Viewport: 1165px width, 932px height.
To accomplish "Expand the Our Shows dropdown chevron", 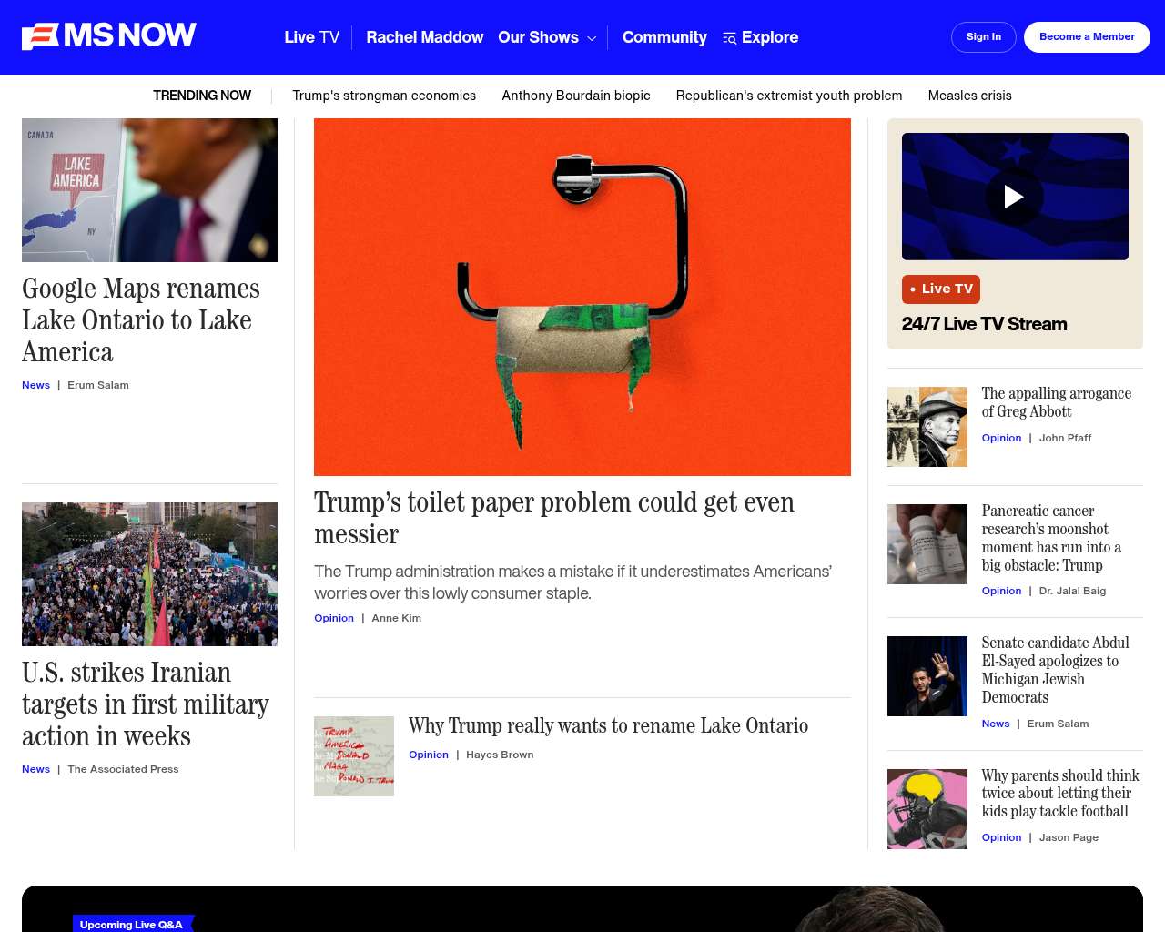I will click(x=592, y=38).
